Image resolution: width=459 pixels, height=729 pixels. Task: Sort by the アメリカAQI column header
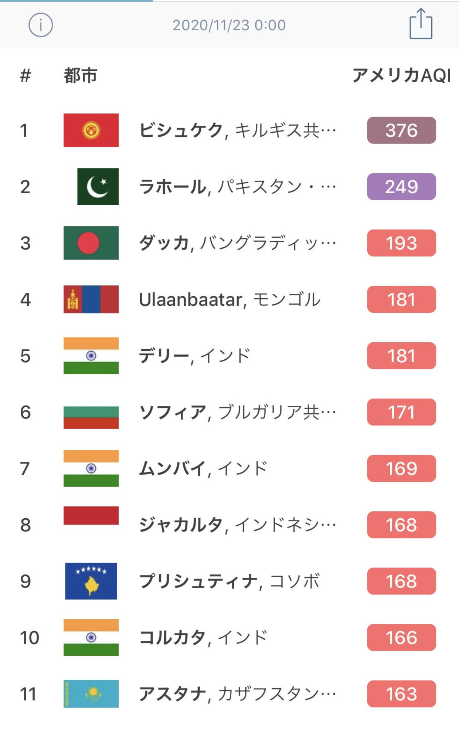(x=401, y=75)
